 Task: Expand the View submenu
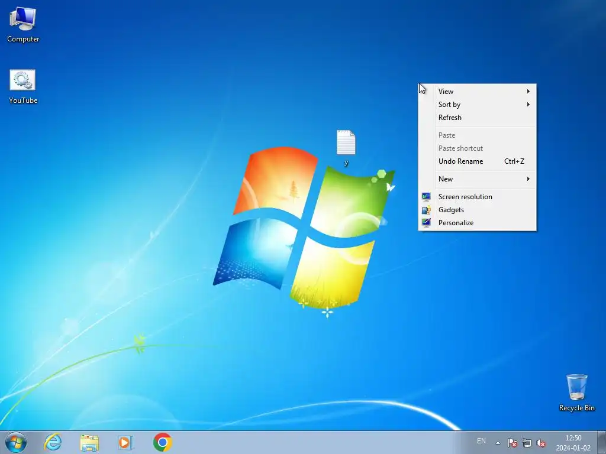[478, 92]
